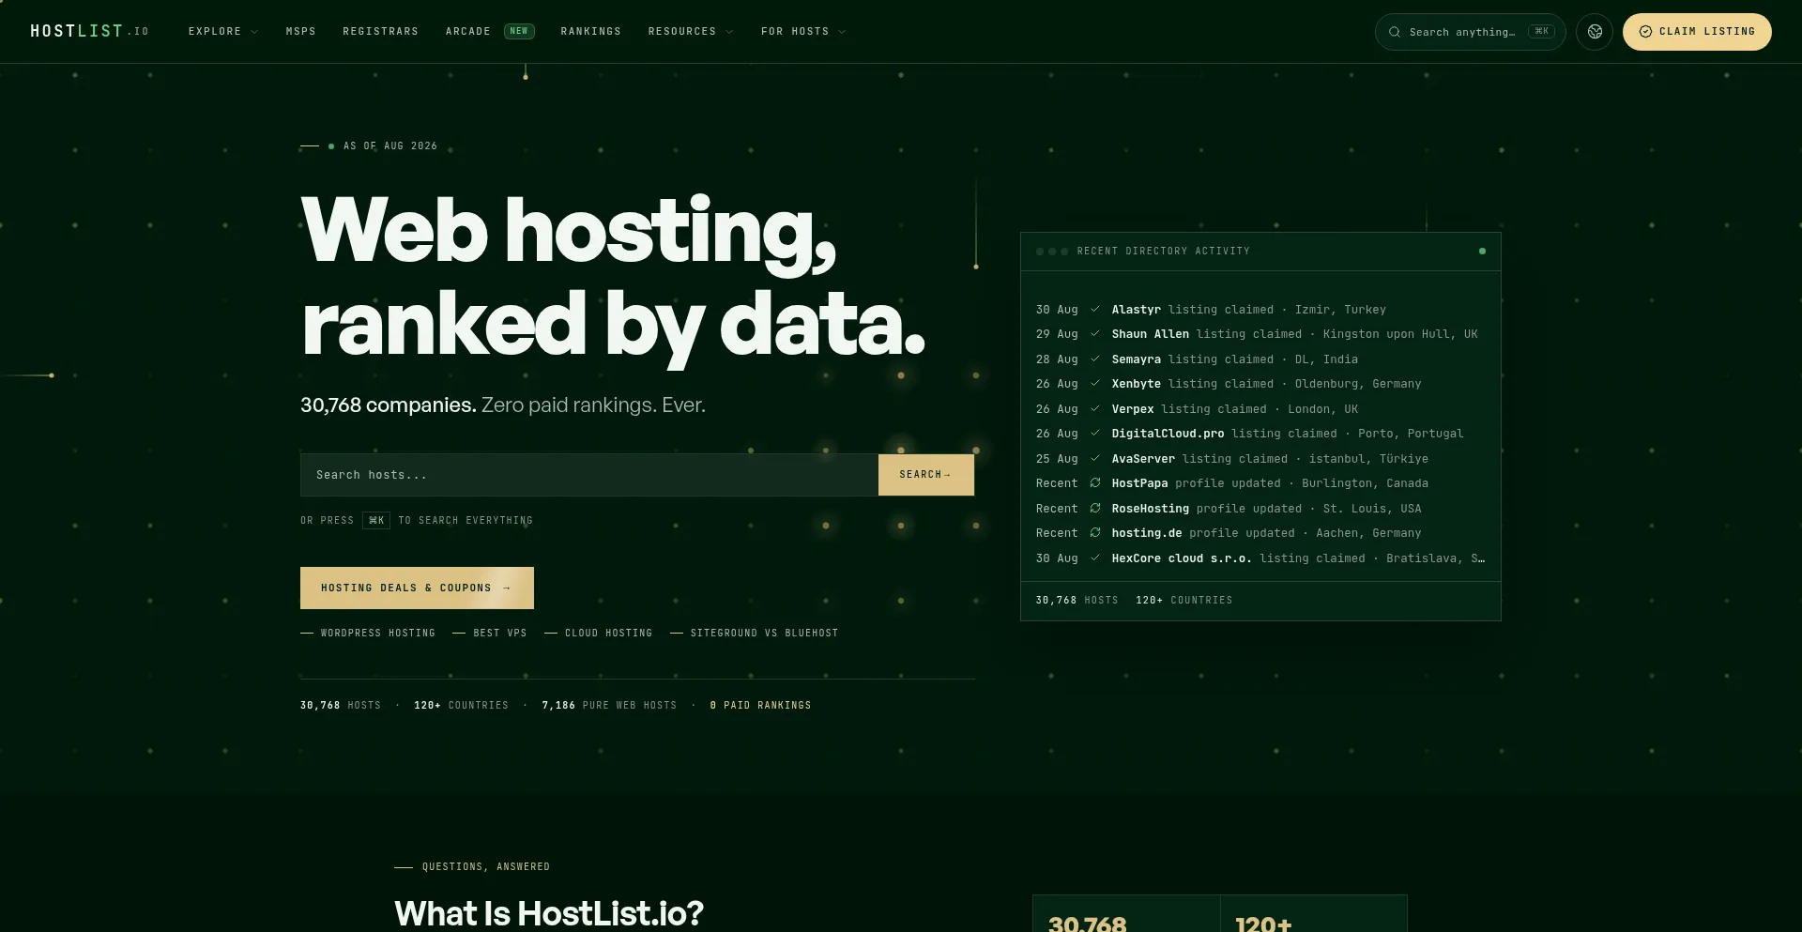Click HostPapa profile updated entry

[1260, 483]
